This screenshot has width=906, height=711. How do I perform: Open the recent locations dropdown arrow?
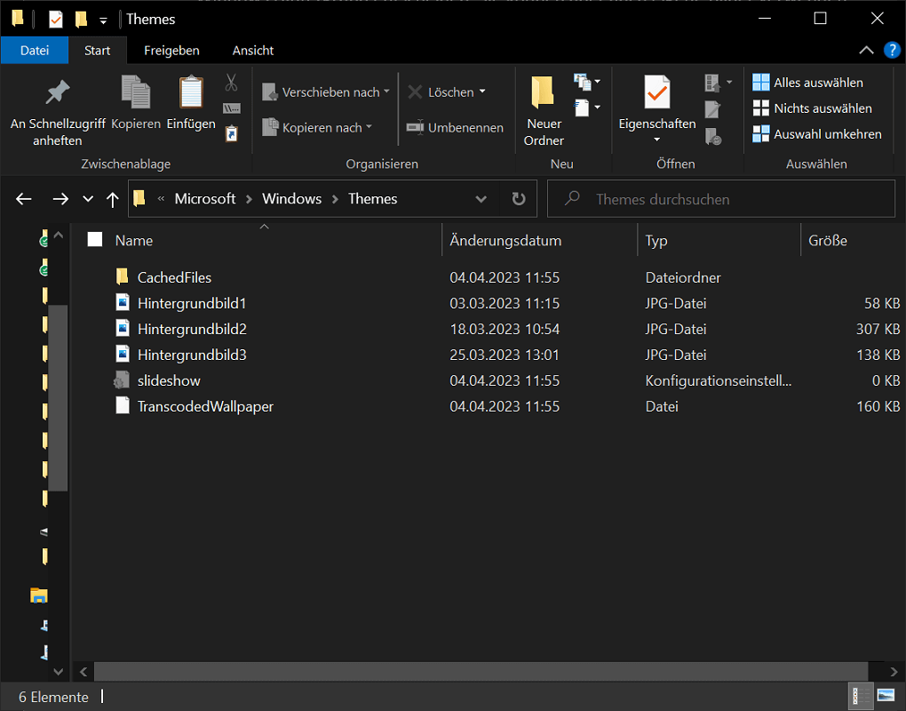point(88,199)
